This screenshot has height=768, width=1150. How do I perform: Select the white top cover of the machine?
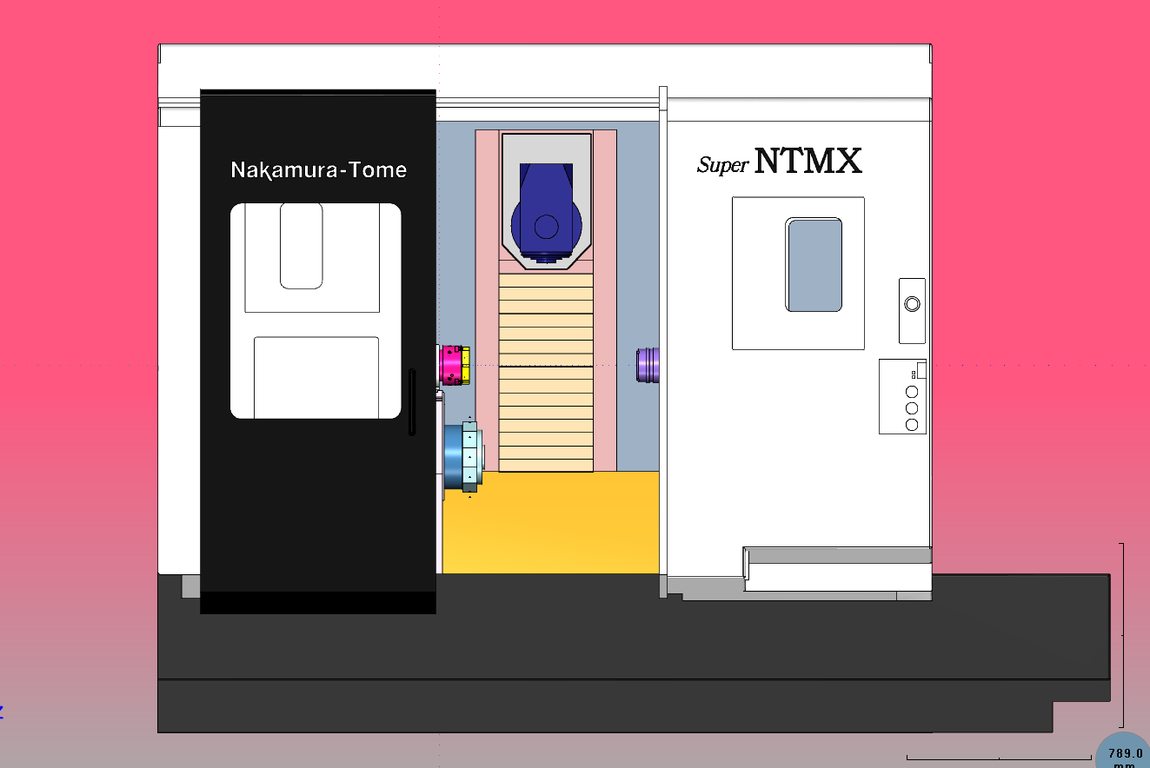(x=545, y=70)
